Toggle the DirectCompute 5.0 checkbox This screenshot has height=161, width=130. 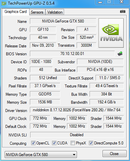click(x=91, y=143)
